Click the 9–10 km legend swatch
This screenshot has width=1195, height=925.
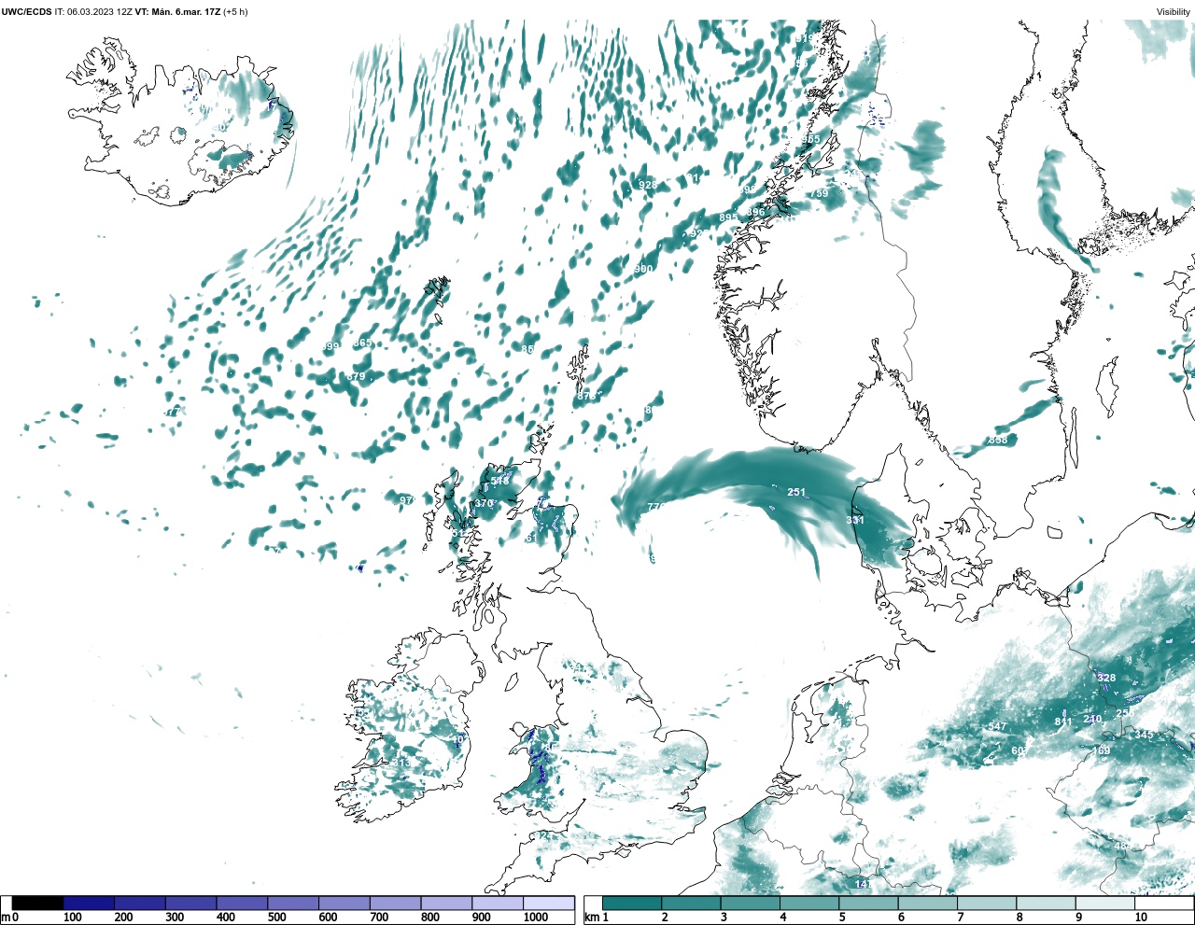[x=1105, y=903]
